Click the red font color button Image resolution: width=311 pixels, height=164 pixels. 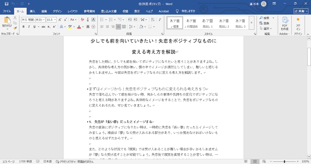pyautogui.click(x=79, y=27)
